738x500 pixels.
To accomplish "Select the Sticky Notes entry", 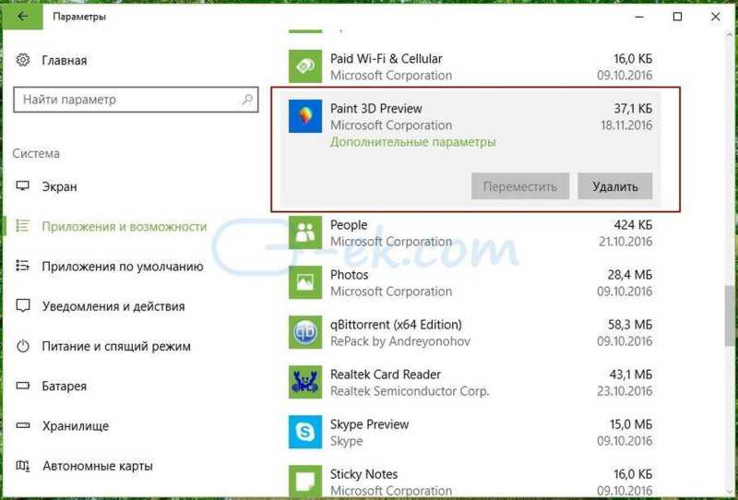I will (470, 482).
